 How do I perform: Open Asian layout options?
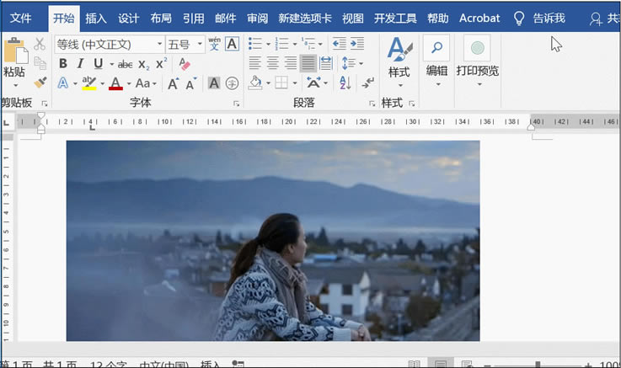[317, 83]
